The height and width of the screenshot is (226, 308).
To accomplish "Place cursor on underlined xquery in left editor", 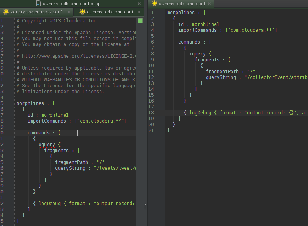I will point(46,145).
